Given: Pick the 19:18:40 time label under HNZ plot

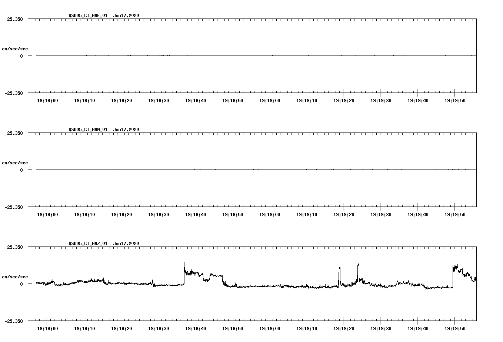Looking at the screenshot, I should [196, 328].
